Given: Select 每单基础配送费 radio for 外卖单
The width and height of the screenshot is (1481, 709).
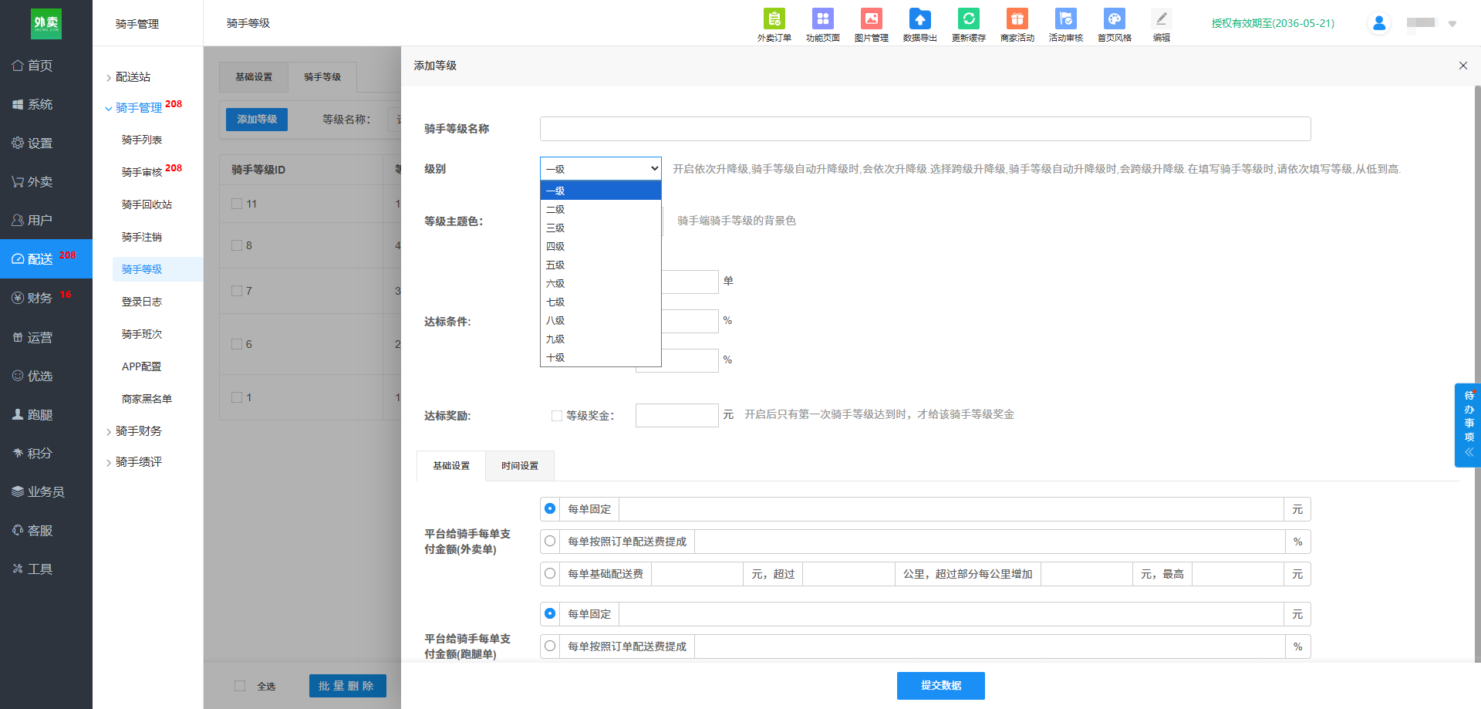Looking at the screenshot, I should pos(550,573).
